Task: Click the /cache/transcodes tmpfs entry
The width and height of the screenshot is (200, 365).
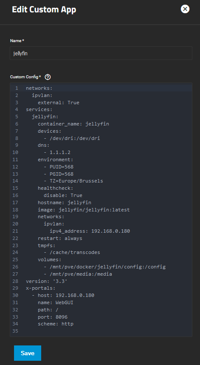Action: pos(72,252)
